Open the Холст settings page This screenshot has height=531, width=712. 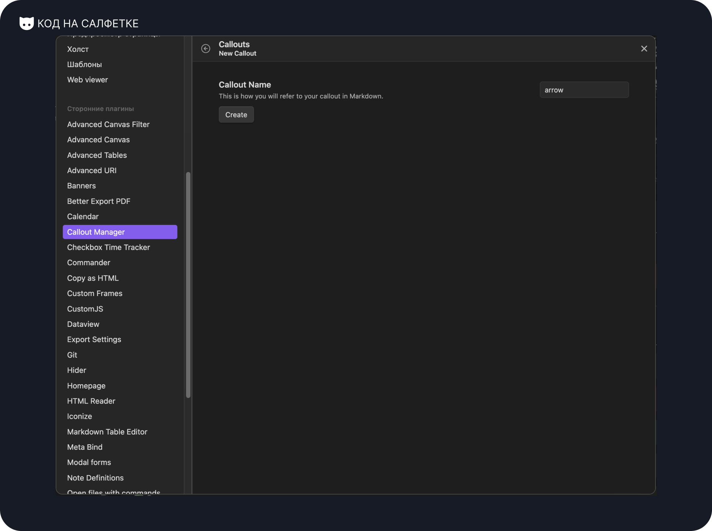coord(78,49)
